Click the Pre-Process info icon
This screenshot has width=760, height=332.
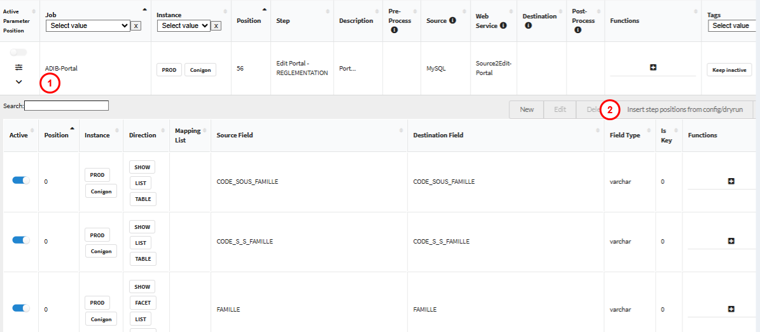click(x=394, y=30)
